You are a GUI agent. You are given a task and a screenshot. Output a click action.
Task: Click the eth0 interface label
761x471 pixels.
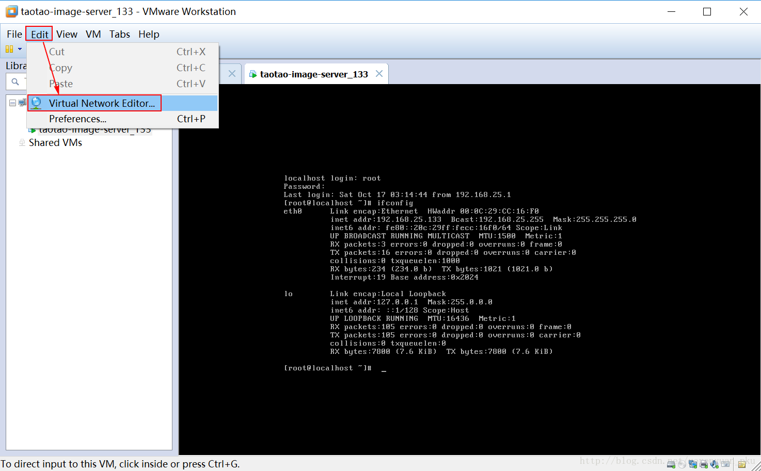[x=293, y=211]
